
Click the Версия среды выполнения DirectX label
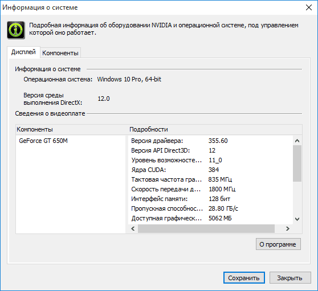click(x=53, y=99)
